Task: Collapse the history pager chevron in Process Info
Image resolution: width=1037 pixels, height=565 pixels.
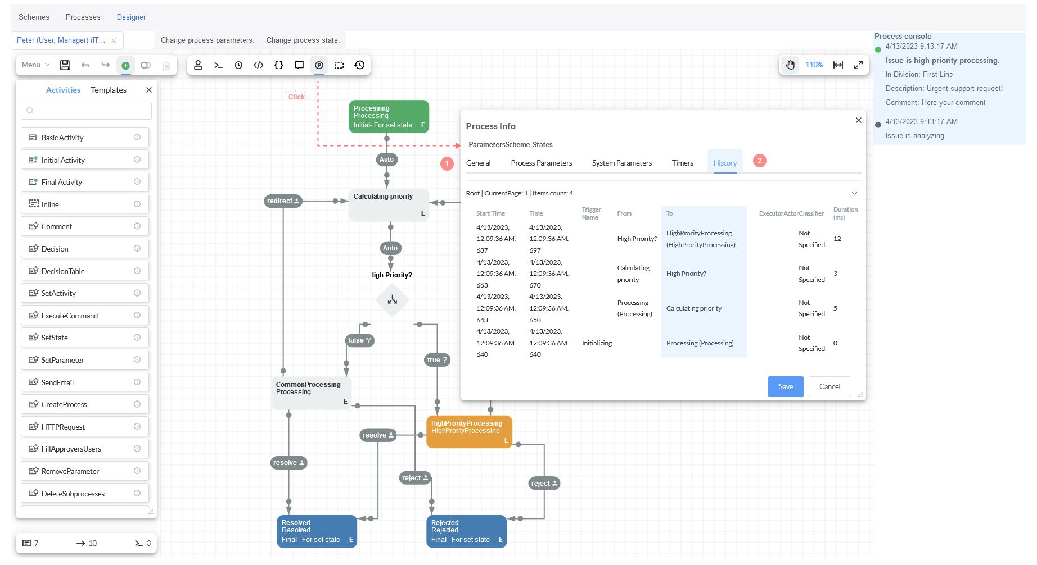Action: (854, 193)
